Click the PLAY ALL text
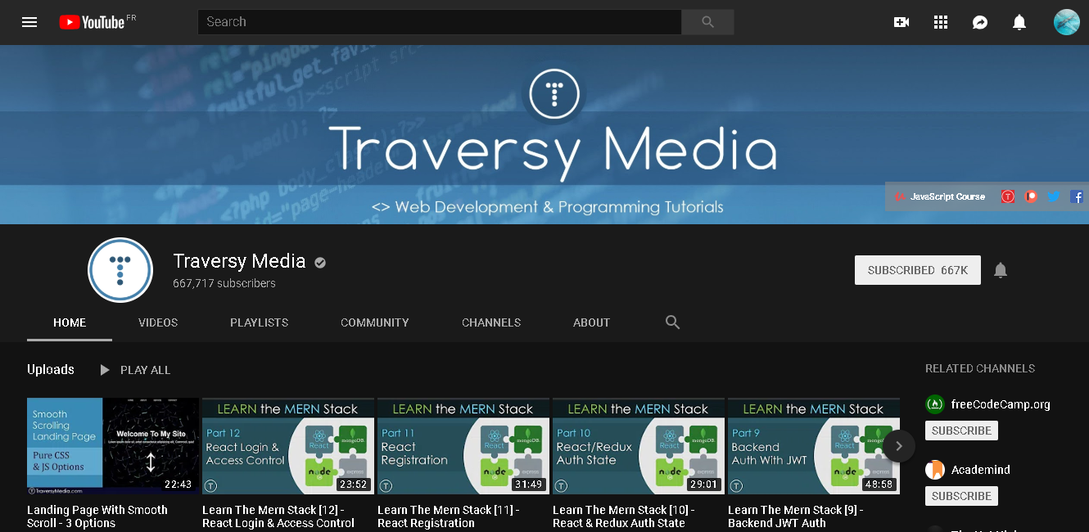The width and height of the screenshot is (1089, 532). tap(146, 370)
